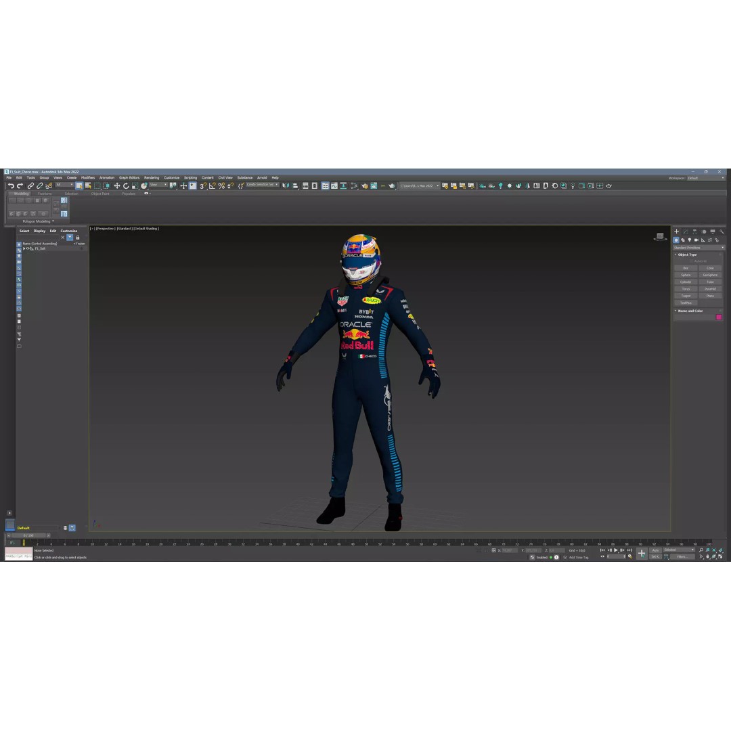
Task: Click the magenta object color swatch
Action: 719,317
